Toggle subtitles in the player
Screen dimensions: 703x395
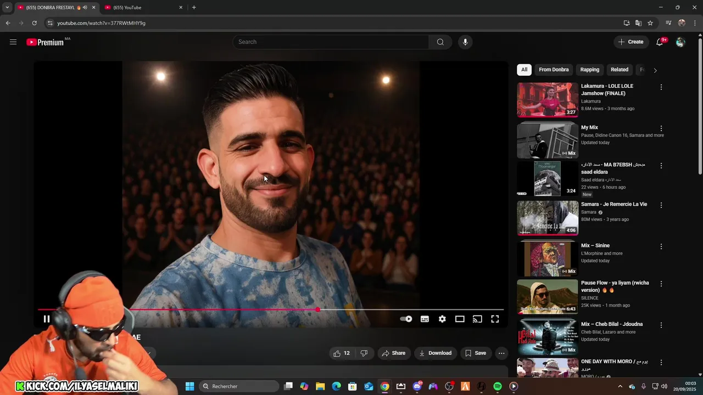point(425,319)
